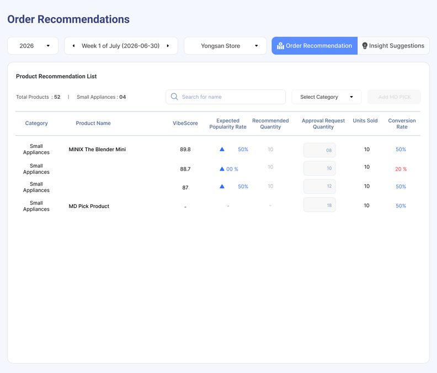Edit approval quantity field showing 08
The image size is (437, 373).
click(x=319, y=150)
